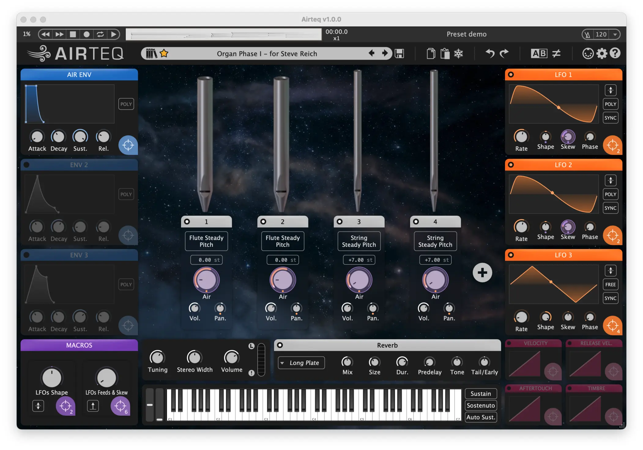Toggle loop playback

(100, 34)
